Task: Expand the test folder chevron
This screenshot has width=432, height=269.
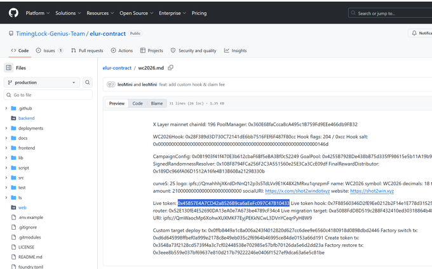Action: [6, 188]
